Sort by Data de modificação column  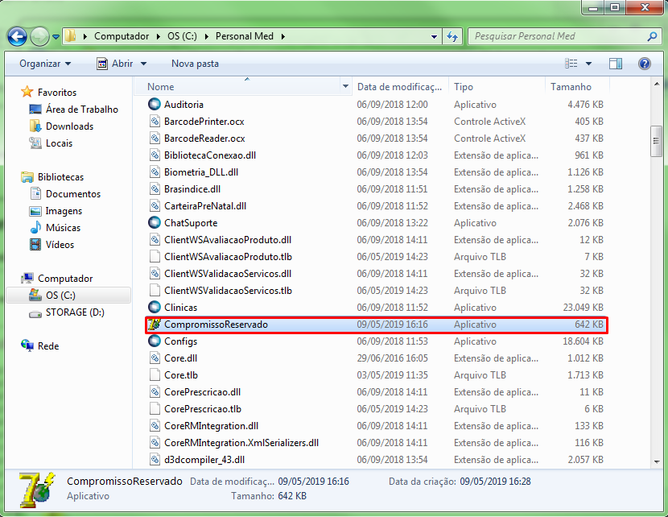(399, 87)
